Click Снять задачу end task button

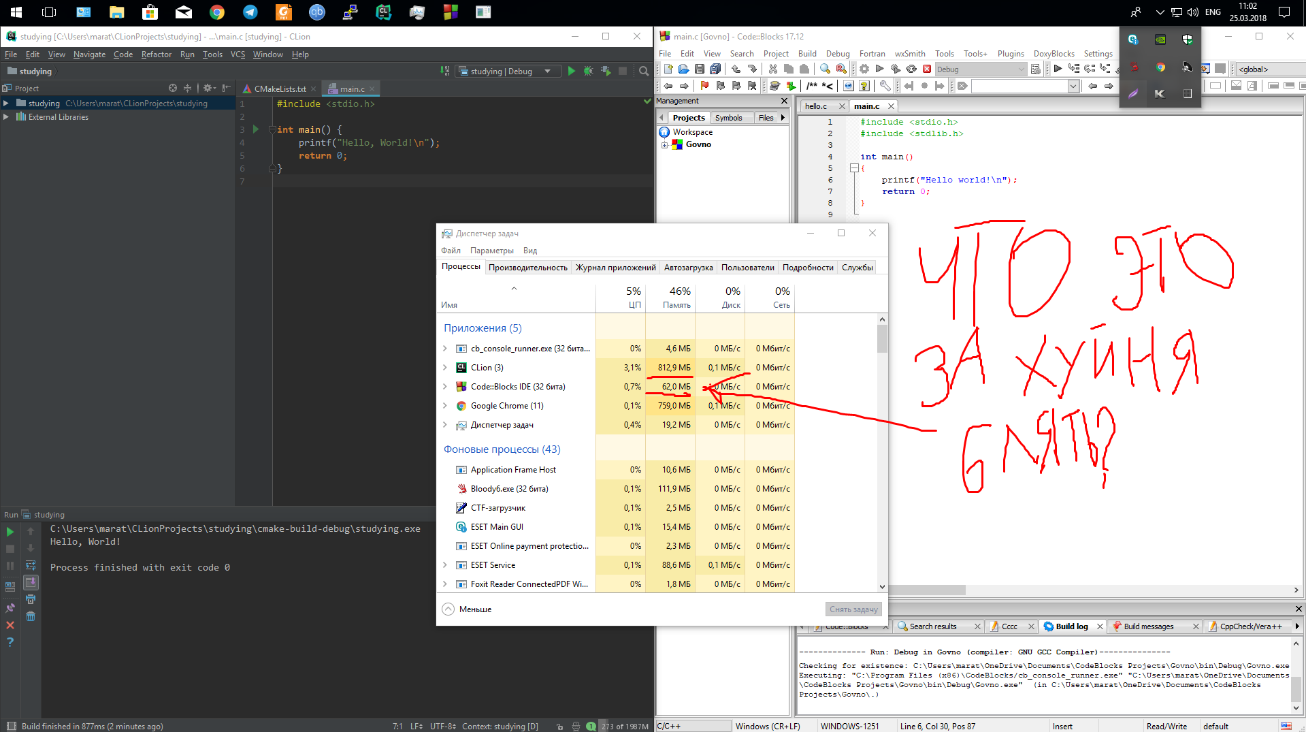tap(853, 609)
